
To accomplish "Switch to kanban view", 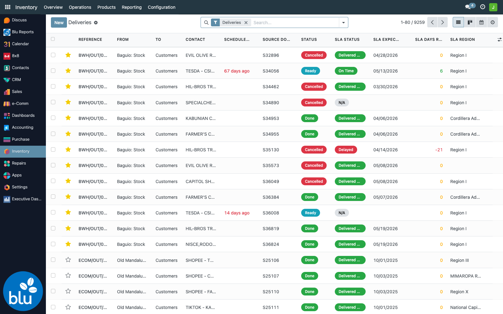I will 470,22.
